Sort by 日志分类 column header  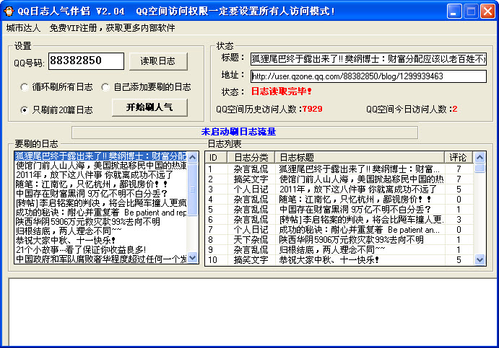click(x=253, y=157)
